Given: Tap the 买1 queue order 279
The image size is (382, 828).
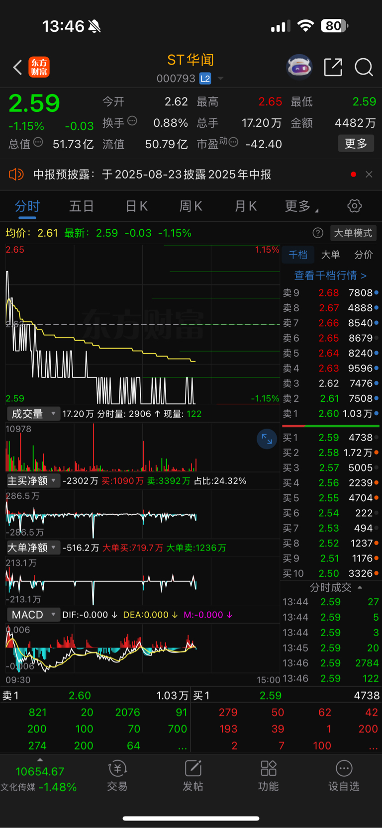Looking at the screenshot, I should [228, 712].
